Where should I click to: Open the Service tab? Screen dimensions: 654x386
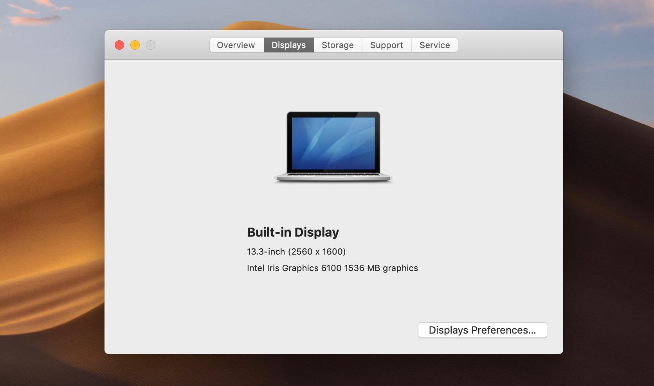(x=434, y=45)
